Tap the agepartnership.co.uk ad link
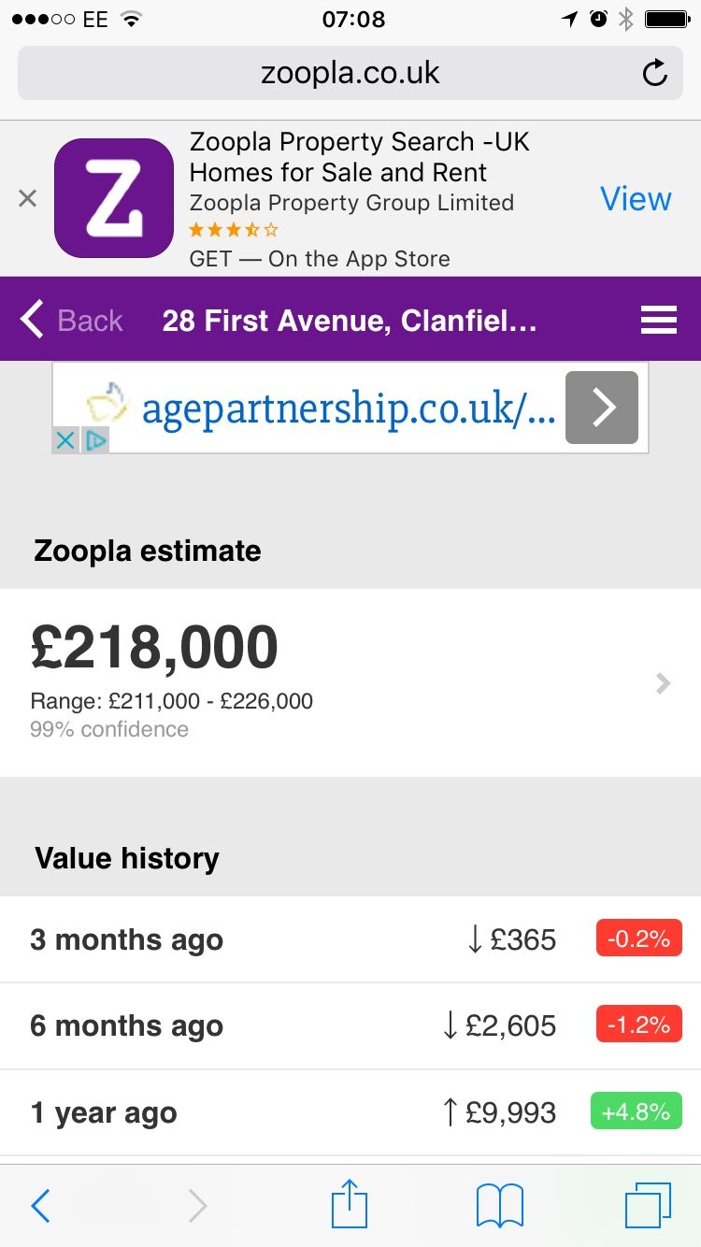The width and height of the screenshot is (701, 1247). coord(348,408)
